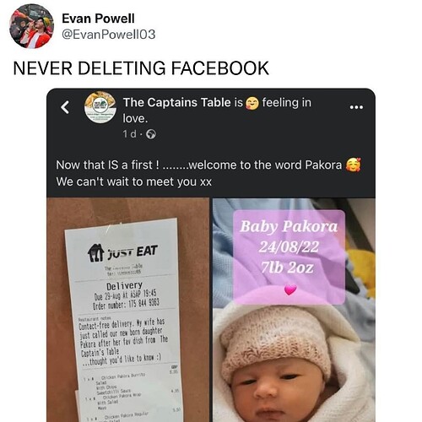Open the Just Eat logo on receipt

tap(122, 252)
